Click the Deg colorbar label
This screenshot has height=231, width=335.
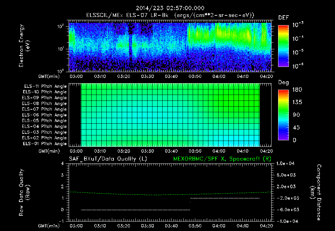point(283,83)
